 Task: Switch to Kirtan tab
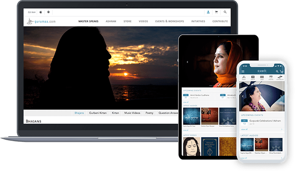click(x=115, y=113)
